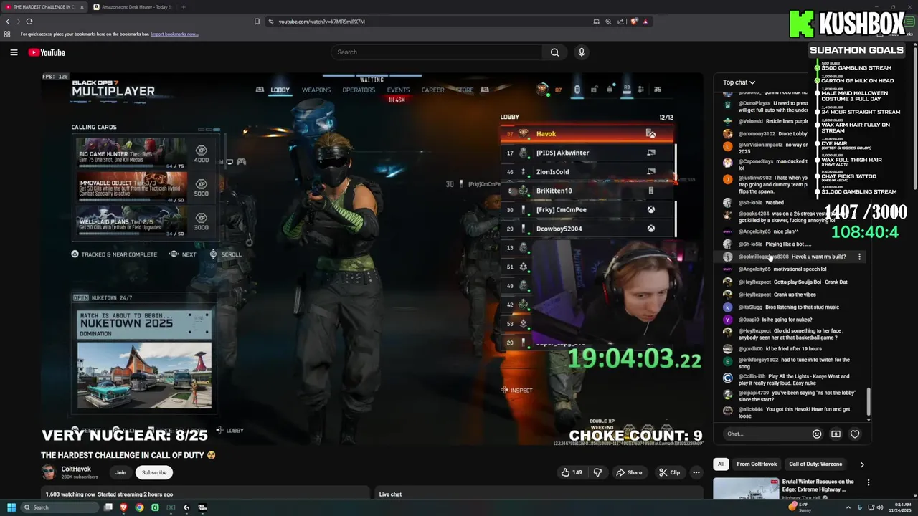
Task: Open the Windows Start button
Action: coord(11,507)
